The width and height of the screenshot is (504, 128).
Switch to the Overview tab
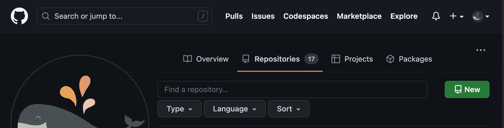click(206, 59)
